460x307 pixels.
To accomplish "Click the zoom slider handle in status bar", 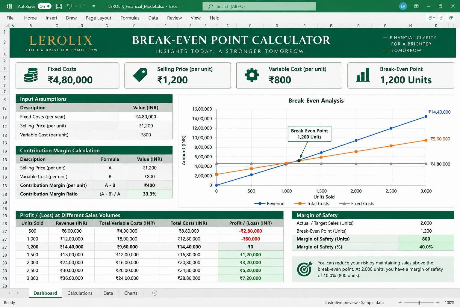I will pyautogui.click(x=419, y=303).
